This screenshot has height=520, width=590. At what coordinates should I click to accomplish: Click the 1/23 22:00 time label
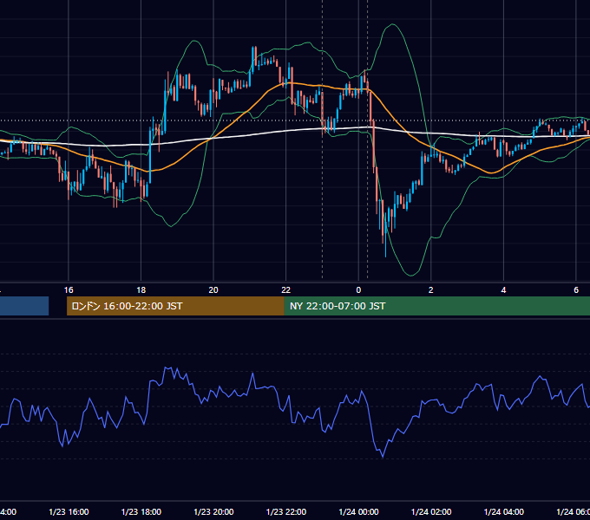point(286,512)
